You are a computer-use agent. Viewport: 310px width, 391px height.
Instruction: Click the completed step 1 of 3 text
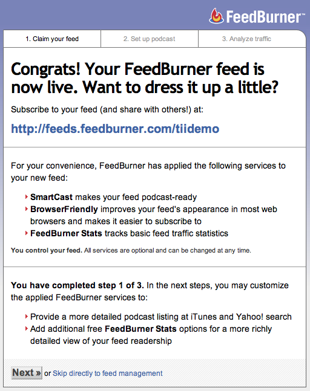(x=77, y=285)
